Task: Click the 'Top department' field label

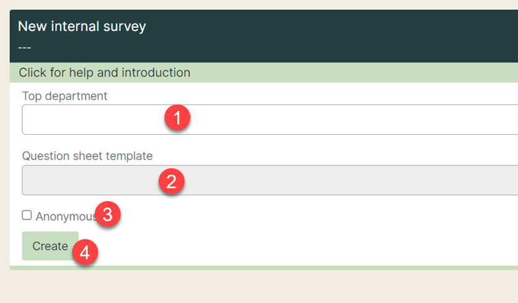Action: click(x=64, y=96)
